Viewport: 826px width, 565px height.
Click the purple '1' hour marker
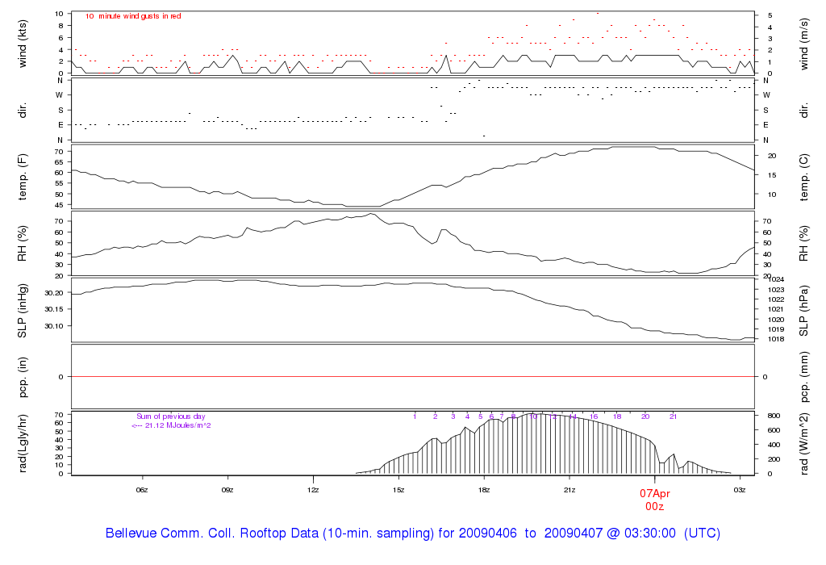pyautogui.click(x=415, y=416)
